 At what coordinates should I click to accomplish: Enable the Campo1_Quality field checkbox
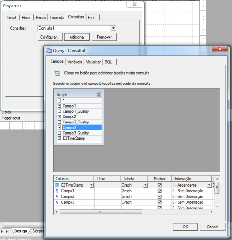point(59,111)
